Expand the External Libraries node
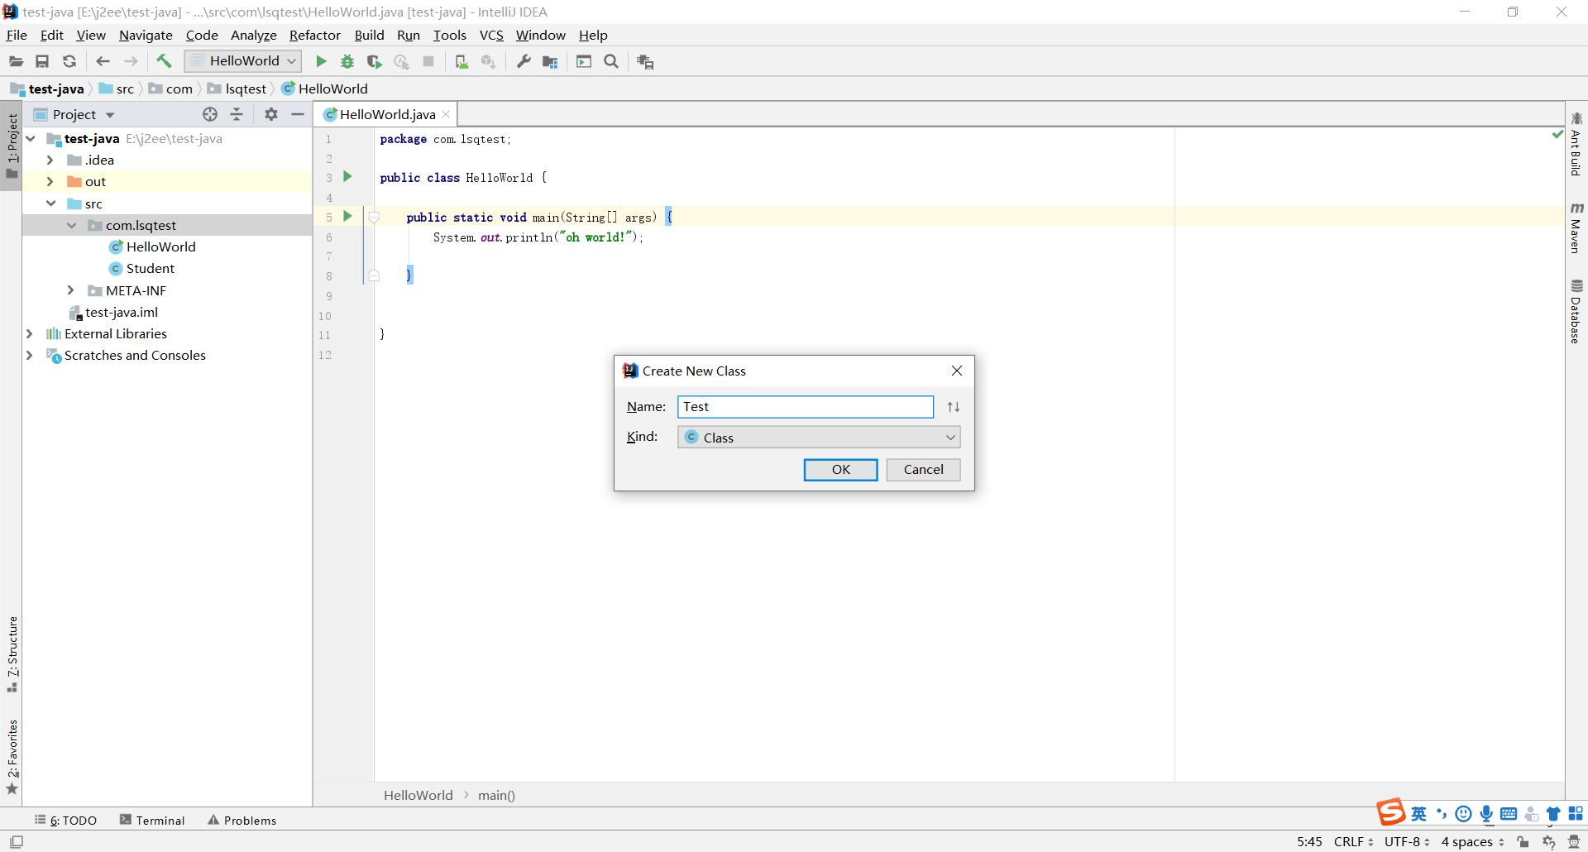Image resolution: width=1588 pixels, height=852 pixels. (30, 333)
